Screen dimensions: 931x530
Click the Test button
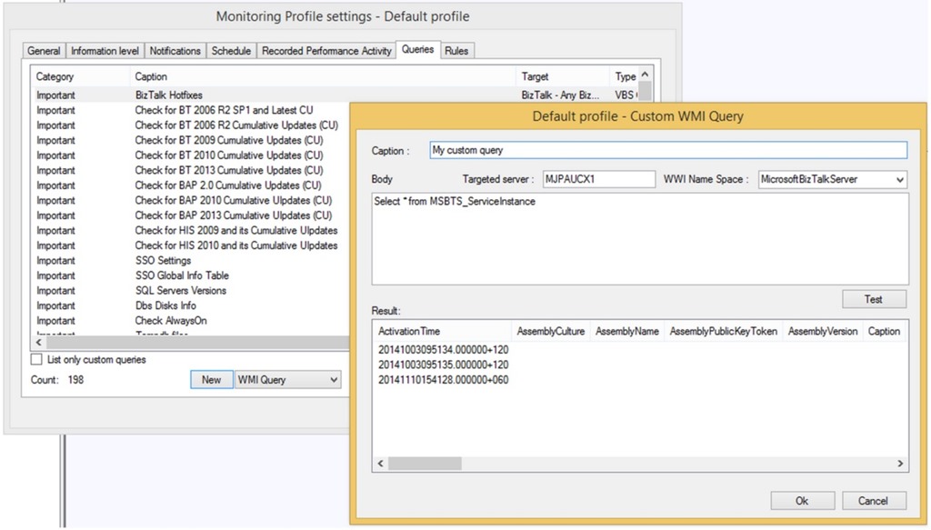(x=874, y=299)
